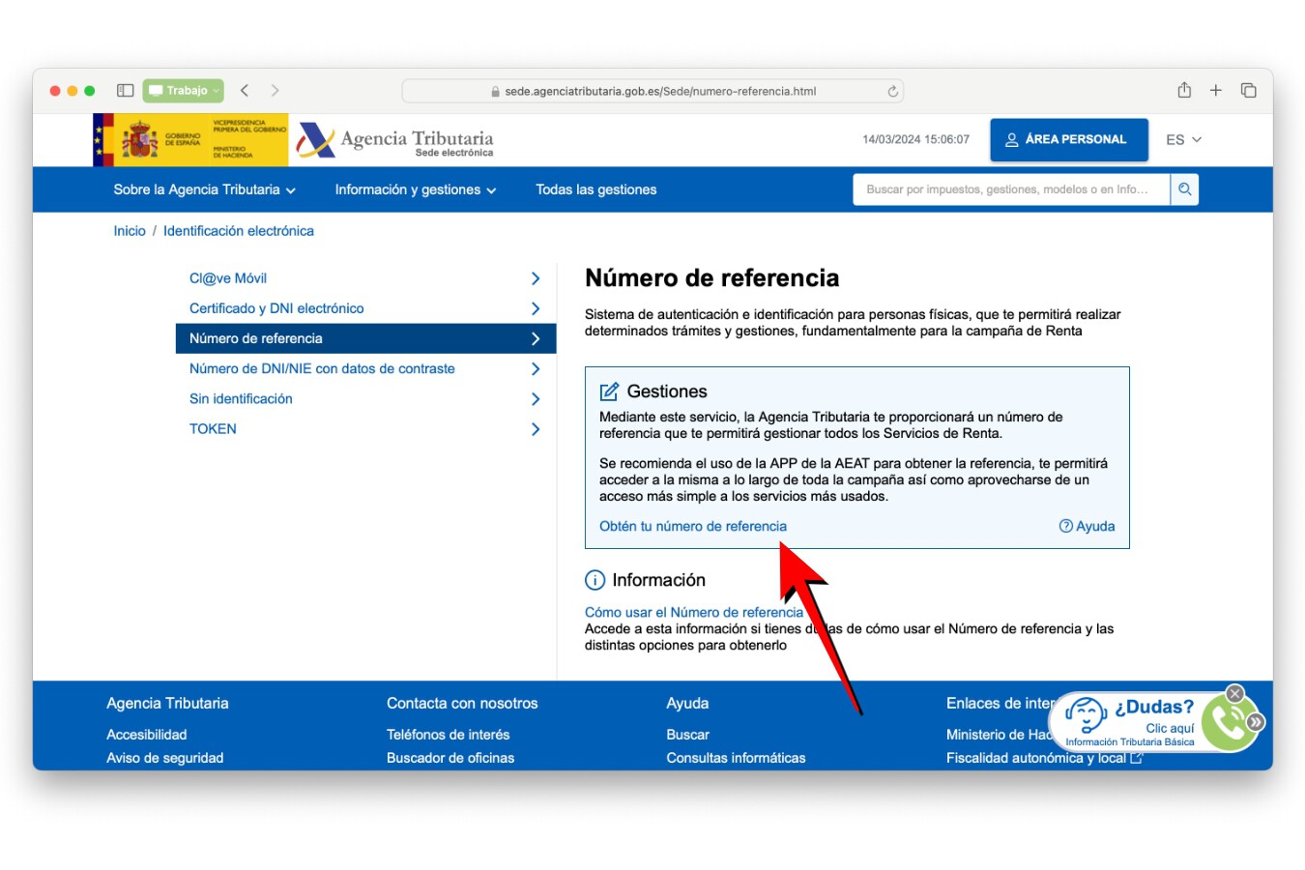Click the address bar URL field
The height and width of the screenshot is (870, 1305).
click(652, 92)
